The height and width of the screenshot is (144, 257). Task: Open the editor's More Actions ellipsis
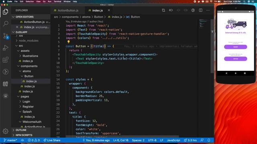208,10
